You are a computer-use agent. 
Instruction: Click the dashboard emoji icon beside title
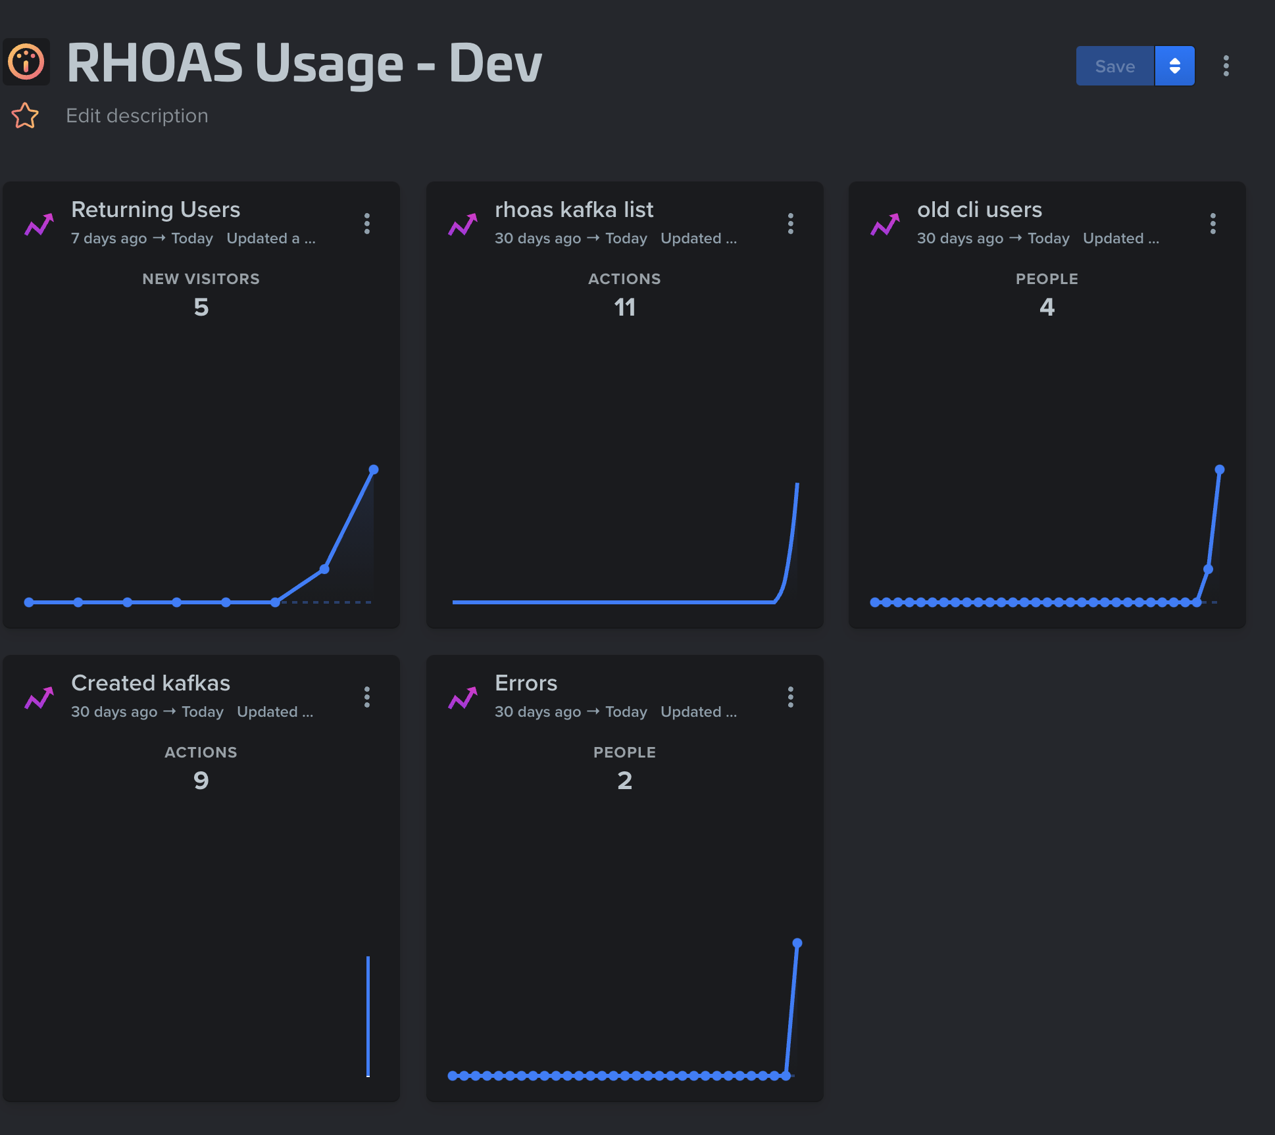click(x=26, y=62)
